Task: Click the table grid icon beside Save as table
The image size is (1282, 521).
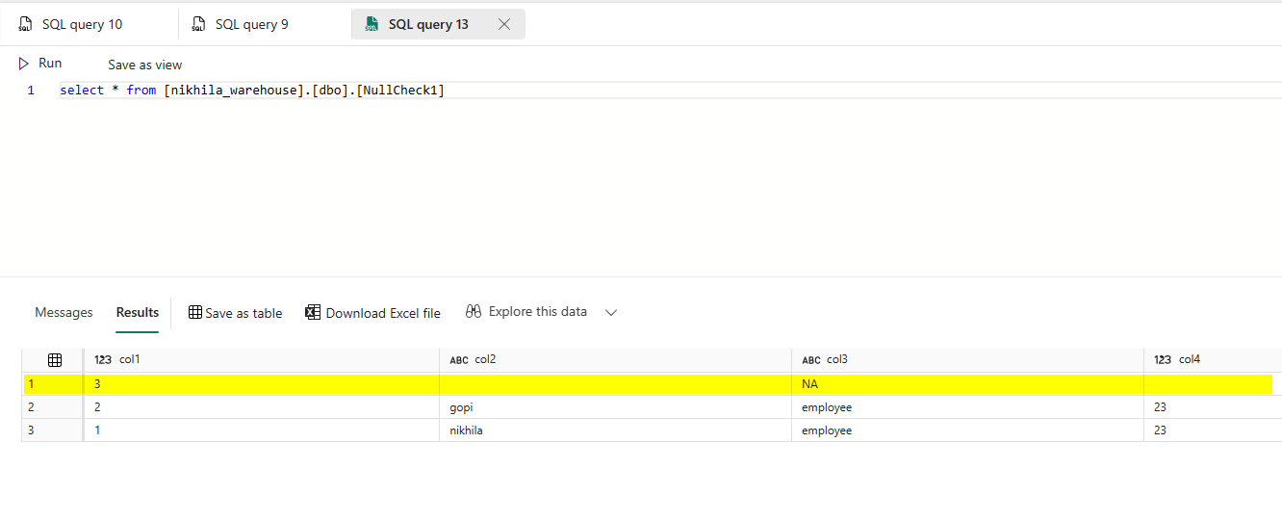Action: (195, 312)
